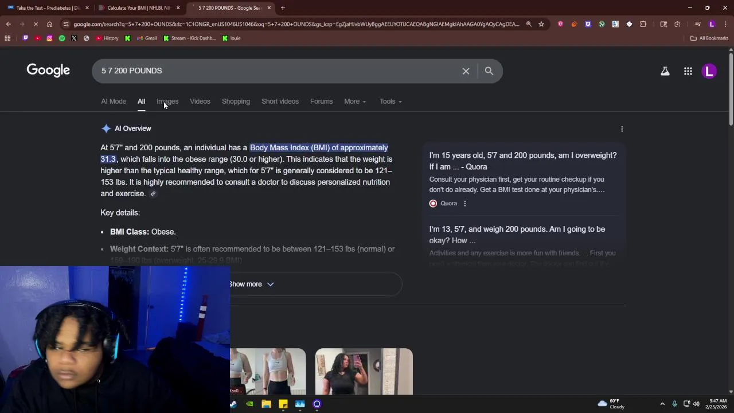
Task: Open the image thumbnail of woman taking mirror selfie
Action: pyautogui.click(x=364, y=372)
